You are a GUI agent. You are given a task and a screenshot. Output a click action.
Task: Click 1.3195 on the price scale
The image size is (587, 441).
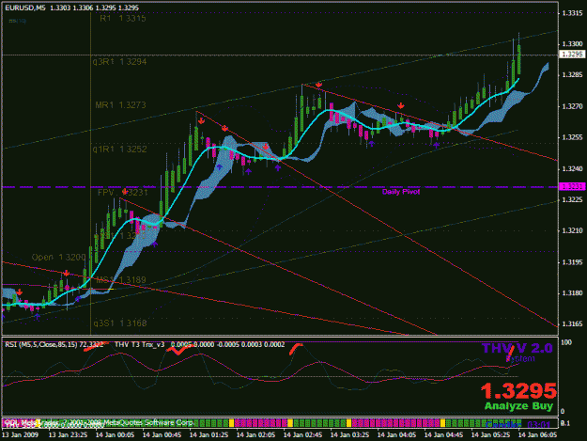point(572,262)
